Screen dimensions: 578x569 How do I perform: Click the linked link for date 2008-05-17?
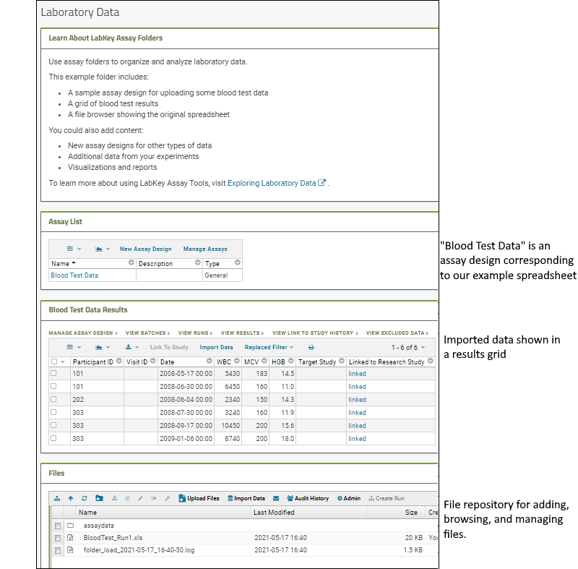tap(357, 374)
